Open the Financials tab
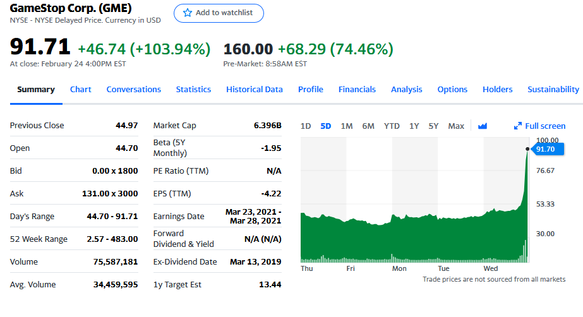This screenshot has width=583, height=317. coord(357,90)
